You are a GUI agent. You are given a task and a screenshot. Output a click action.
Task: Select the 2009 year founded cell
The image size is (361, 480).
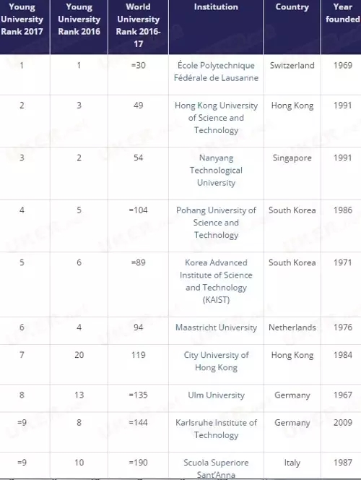click(343, 422)
